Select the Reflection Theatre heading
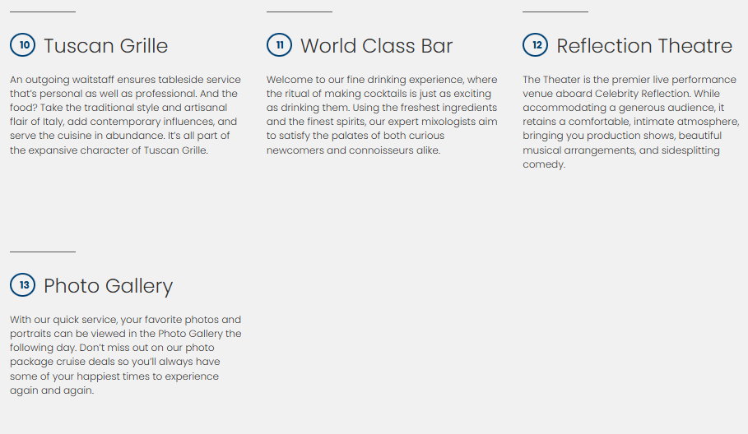The image size is (748, 434). (643, 46)
